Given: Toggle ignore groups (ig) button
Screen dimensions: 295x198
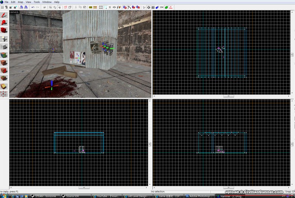Looking at the screenshot, I should point(60,7).
